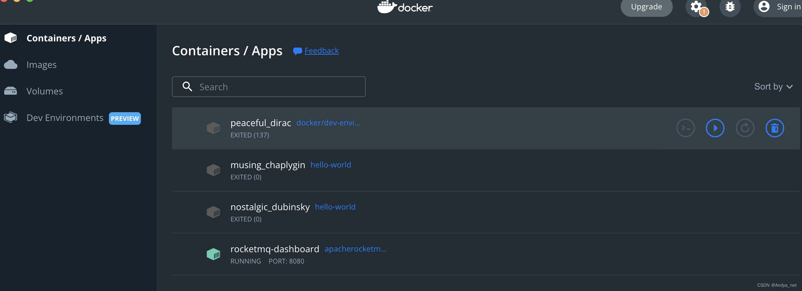The image size is (802, 291).
Task: Open apacherocketm... image link
Action: (355, 249)
